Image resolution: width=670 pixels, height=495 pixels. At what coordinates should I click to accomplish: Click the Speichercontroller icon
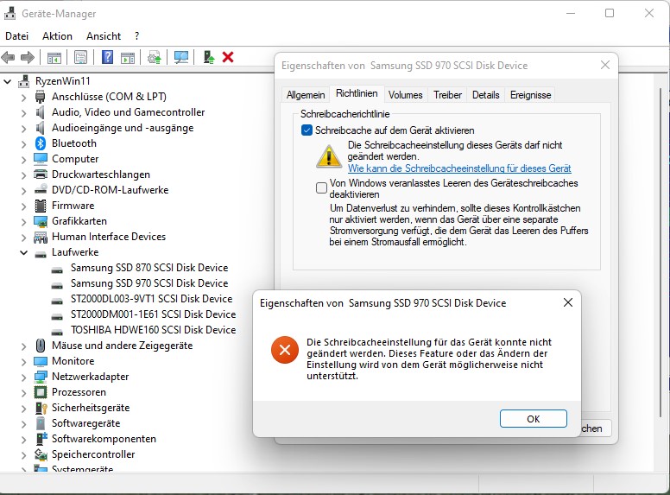(x=41, y=454)
